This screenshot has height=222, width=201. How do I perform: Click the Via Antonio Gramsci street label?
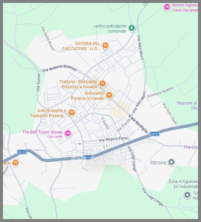coord(60,68)
